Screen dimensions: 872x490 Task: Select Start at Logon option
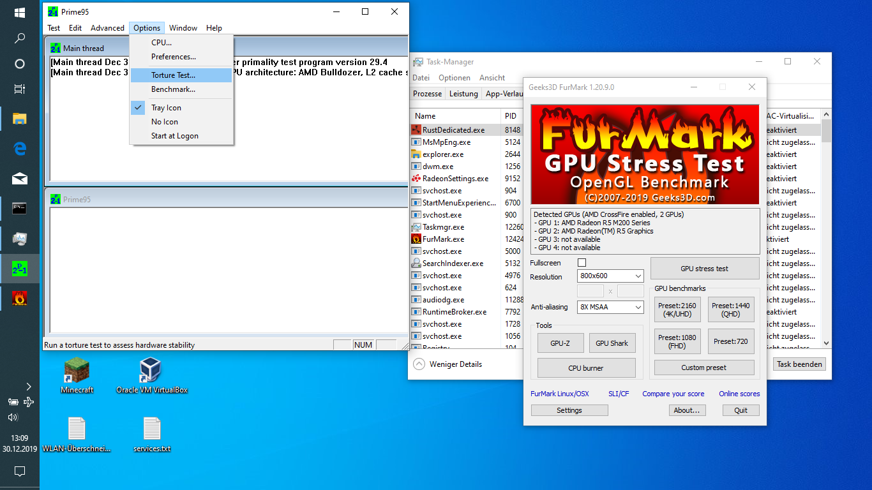pos(181,136)
